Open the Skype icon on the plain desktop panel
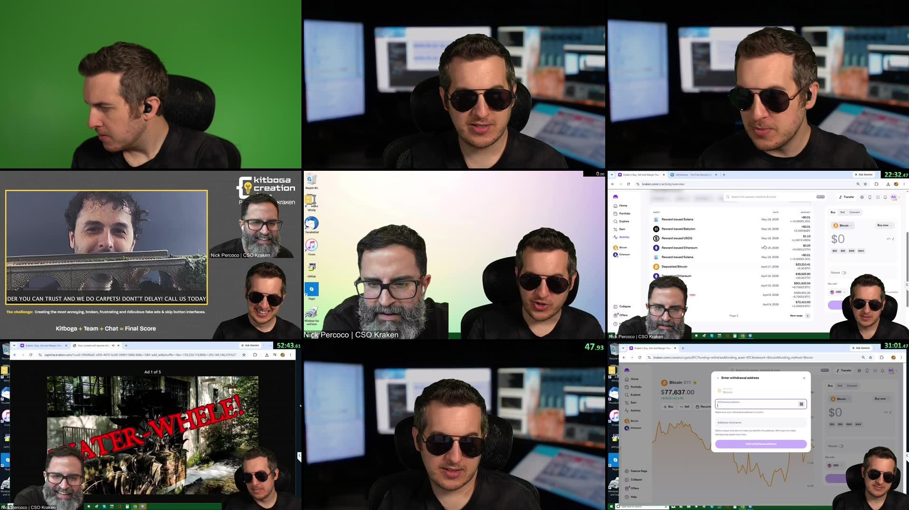Viewport: 909px width, 510px height. (x=311, y=290)
